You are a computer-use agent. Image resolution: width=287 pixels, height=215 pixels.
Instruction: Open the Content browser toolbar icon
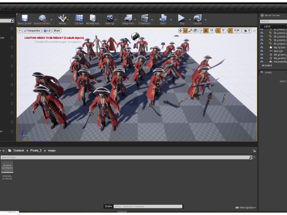(79, 19)
